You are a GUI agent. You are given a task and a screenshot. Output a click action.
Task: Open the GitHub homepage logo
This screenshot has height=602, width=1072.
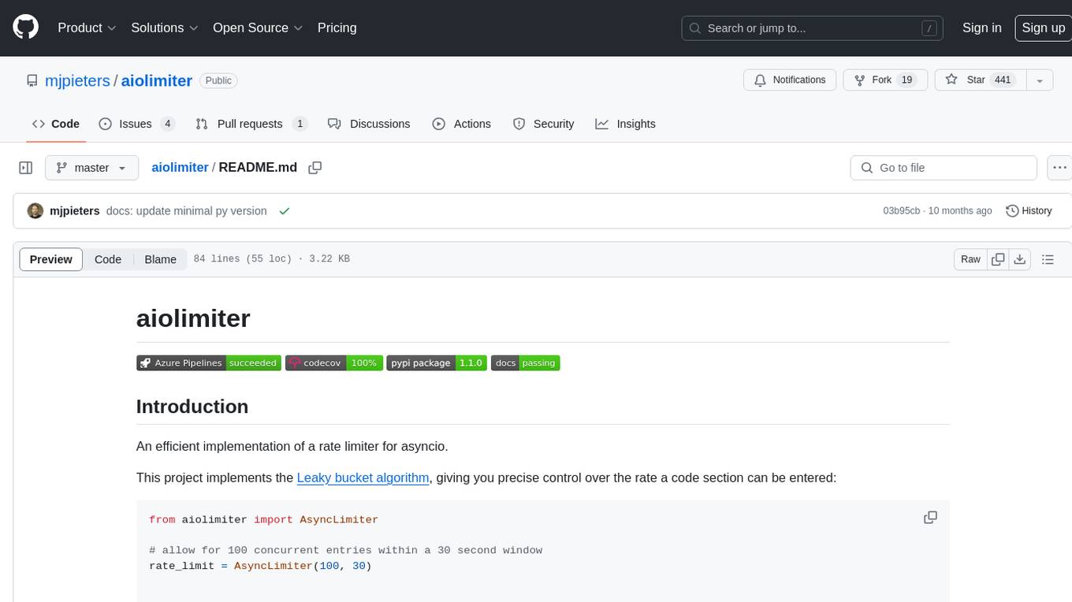tap(25, 28)
